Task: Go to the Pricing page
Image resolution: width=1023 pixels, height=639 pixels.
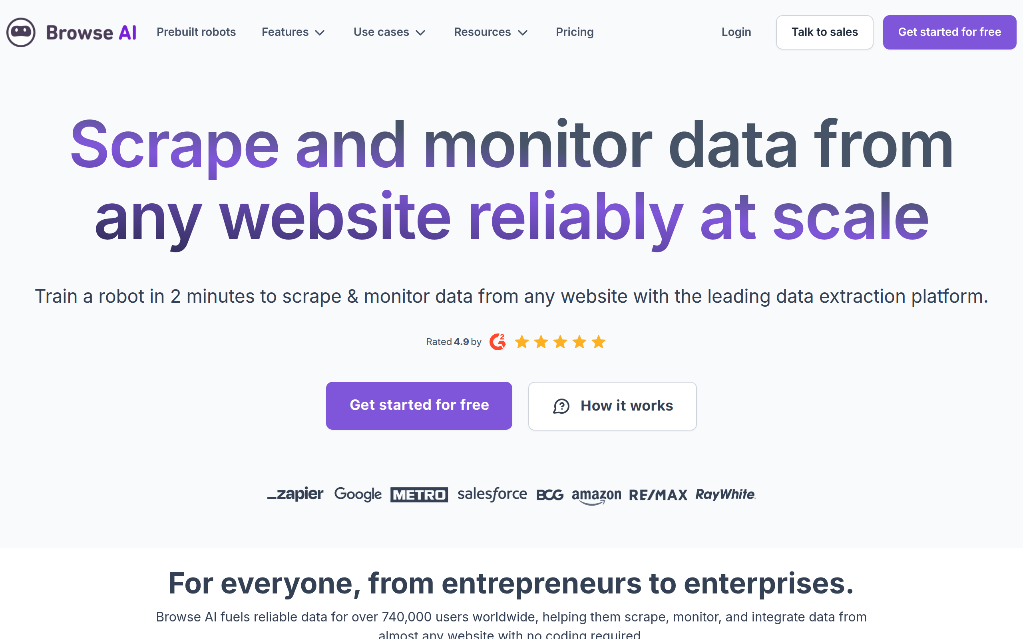Action: [575, 32]
